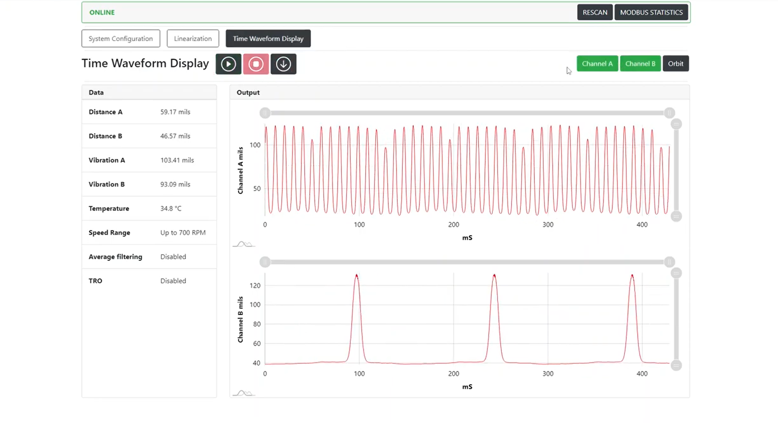
Task: Click the first peak in Channel B waveform
Action: [x=357, y=277]
